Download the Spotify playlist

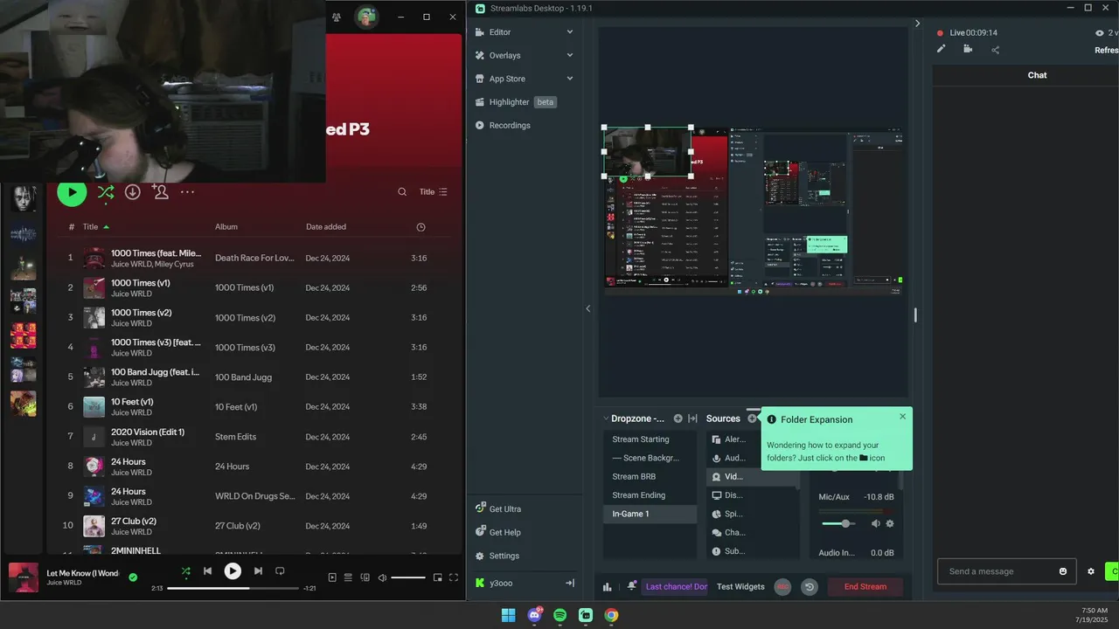(132, 192)
